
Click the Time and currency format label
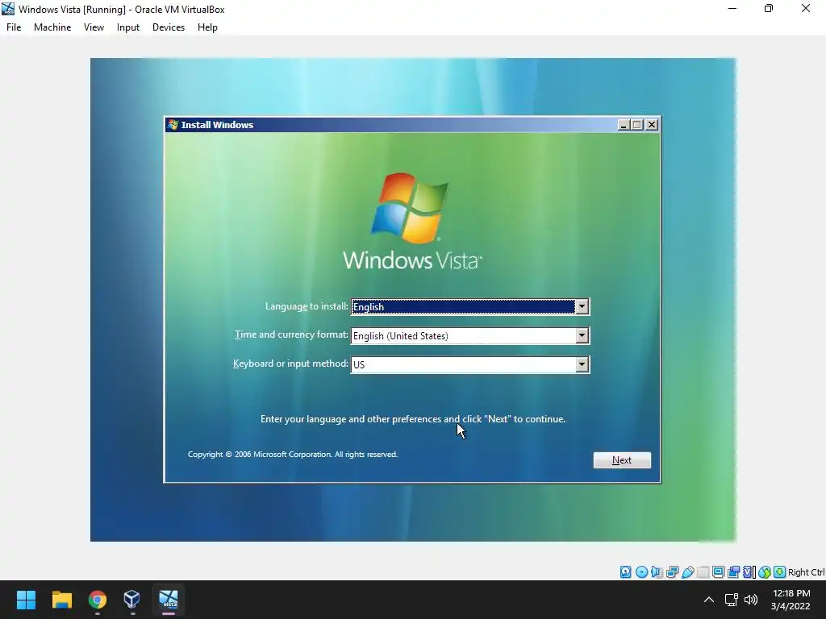[291, 334]
